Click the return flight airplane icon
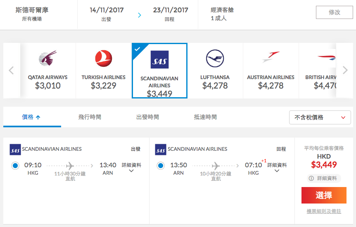 point(216,166)
